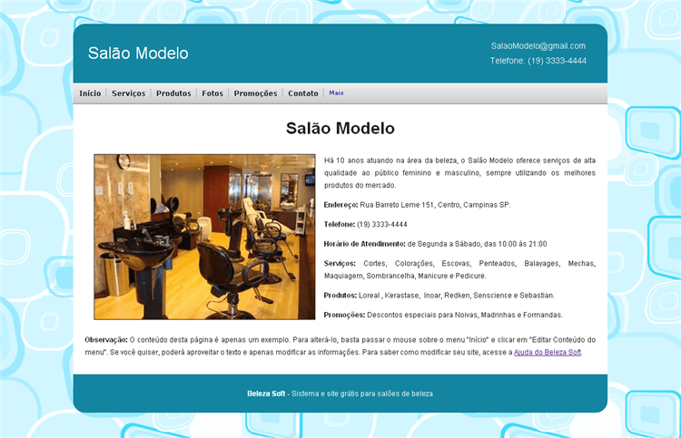Click the opening hours 10:00 às 21:00
The width and height of the screenshot is (681, 438).
[522, 244]
